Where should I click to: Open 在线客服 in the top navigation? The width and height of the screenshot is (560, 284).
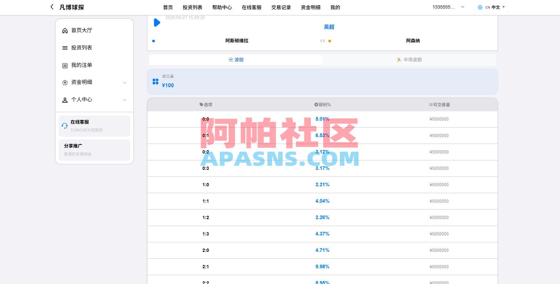pos(252,7)
